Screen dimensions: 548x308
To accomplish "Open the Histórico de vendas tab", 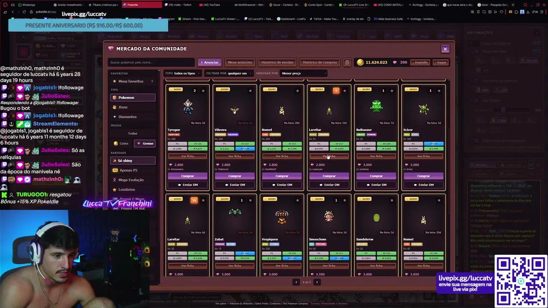I will coord(277,62).
